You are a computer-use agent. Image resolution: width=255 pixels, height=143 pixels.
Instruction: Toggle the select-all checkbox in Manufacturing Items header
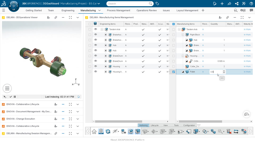[x=173, y=24]
